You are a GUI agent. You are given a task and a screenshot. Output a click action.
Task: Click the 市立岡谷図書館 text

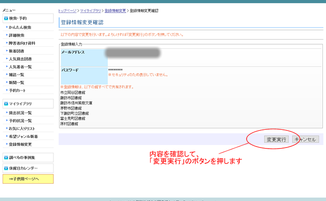click(73, 93)
